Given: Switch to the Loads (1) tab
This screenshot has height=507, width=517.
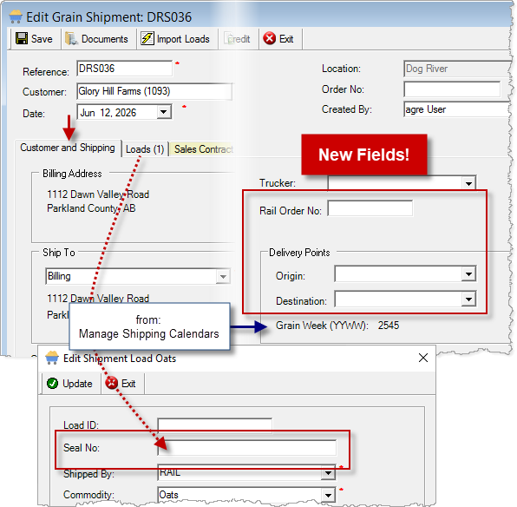Looking at the screenshot, I should pyautogui.click(x=145, y=149).
